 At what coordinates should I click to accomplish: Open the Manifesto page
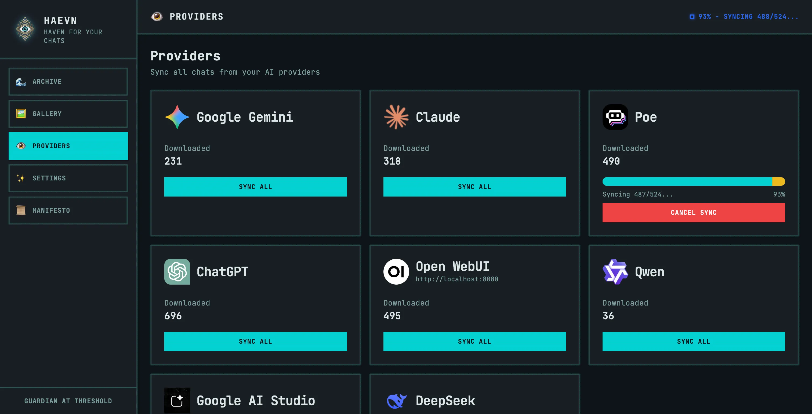(68, 210)
